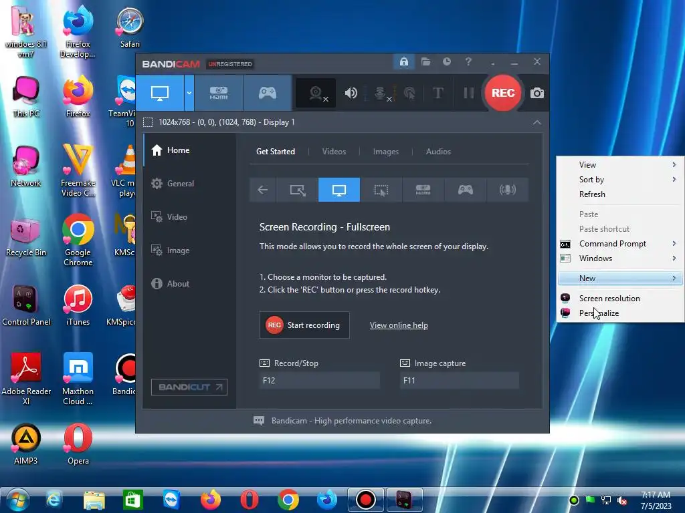Open General settings in sidebar

(x=189, y=184)
